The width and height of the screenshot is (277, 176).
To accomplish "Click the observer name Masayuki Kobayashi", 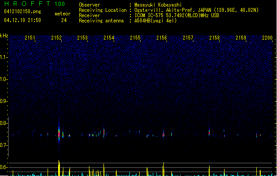I will 158,5.
